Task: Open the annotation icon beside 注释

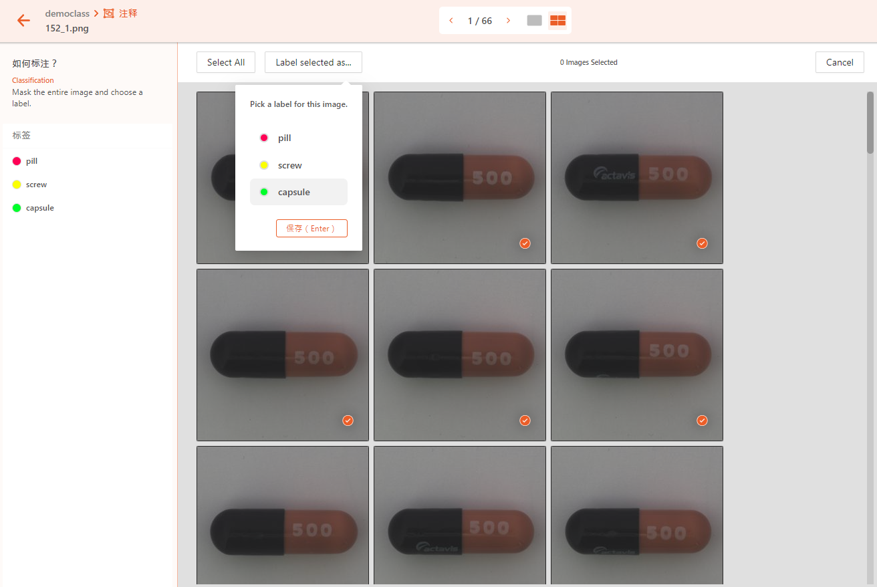Action: pos(108,13)
